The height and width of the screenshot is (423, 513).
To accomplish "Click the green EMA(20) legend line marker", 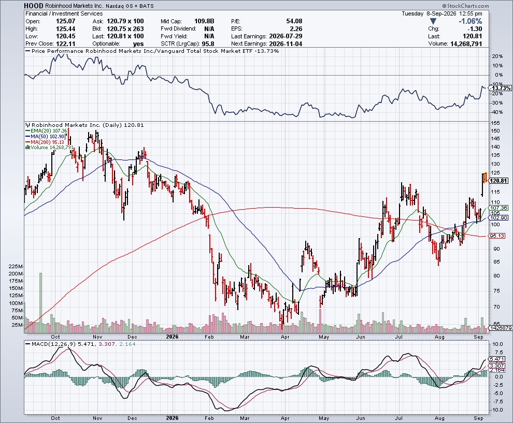I will click(x=27, y=131).
